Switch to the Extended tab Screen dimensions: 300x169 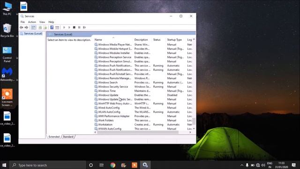pyautogui.click(x=54, y=137)
